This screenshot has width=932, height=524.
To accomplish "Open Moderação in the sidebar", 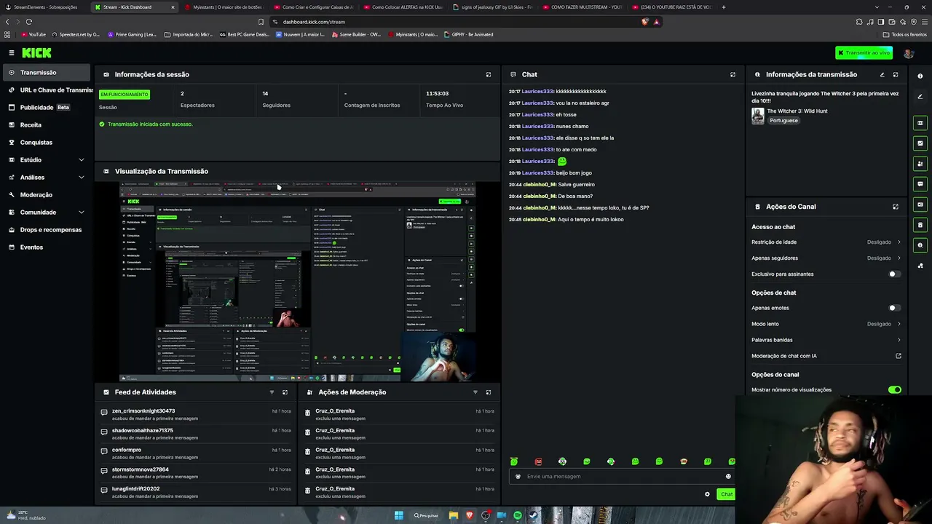I will click(47, 195).
